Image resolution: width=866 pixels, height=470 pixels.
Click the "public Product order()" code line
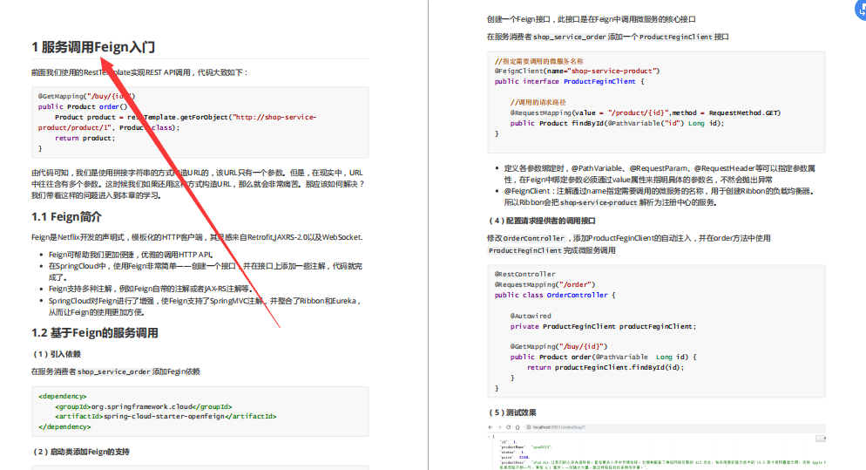[x=83, y=106]
